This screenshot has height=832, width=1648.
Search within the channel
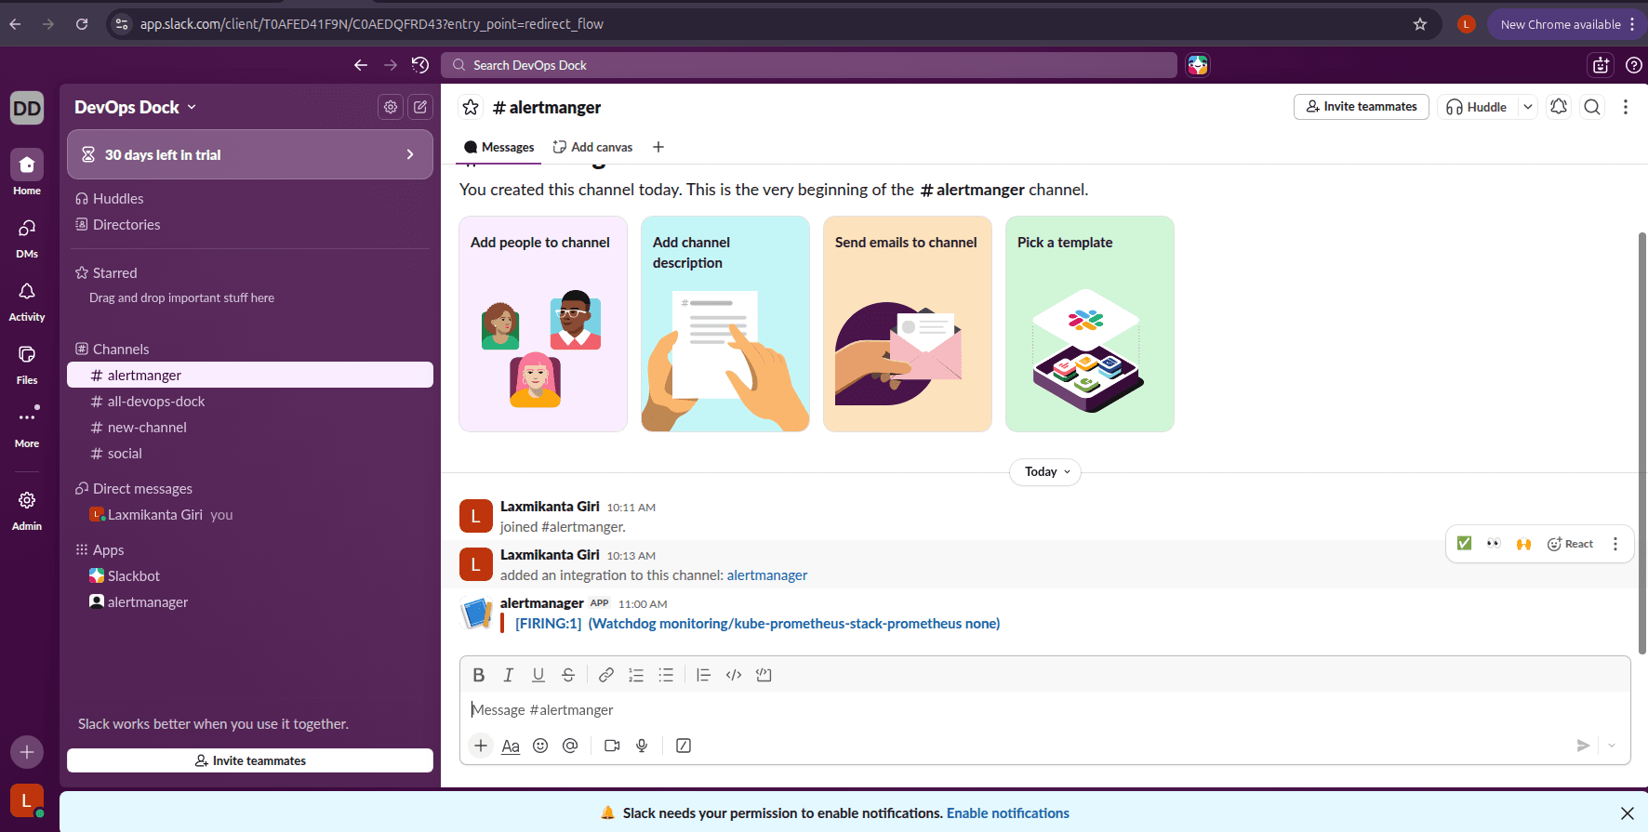1592,107
